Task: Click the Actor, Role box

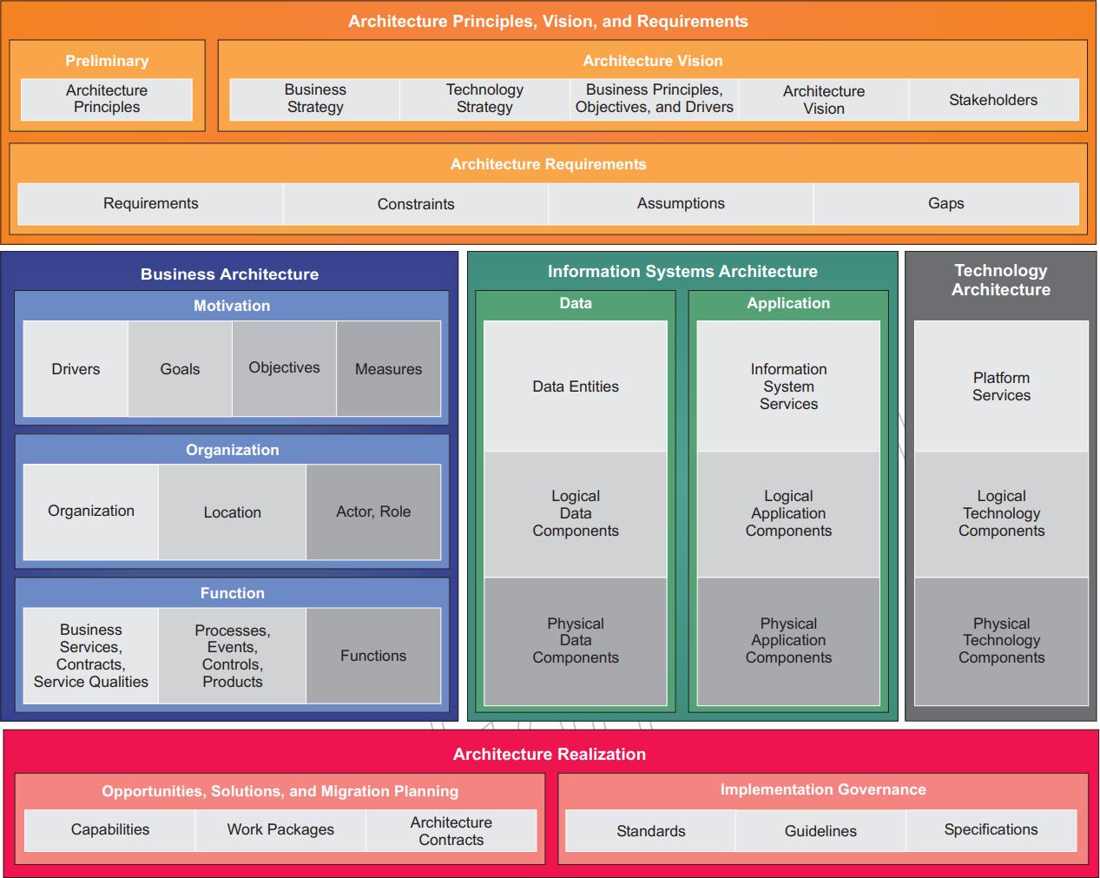Action: 373,512
